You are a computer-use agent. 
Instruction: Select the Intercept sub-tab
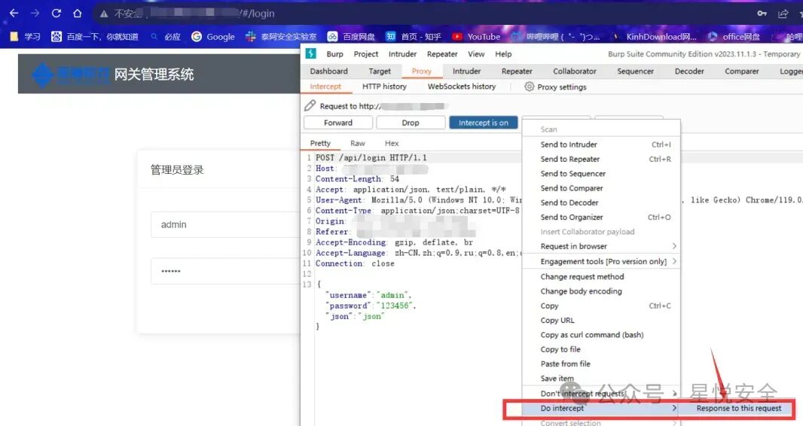pos(325,87)
